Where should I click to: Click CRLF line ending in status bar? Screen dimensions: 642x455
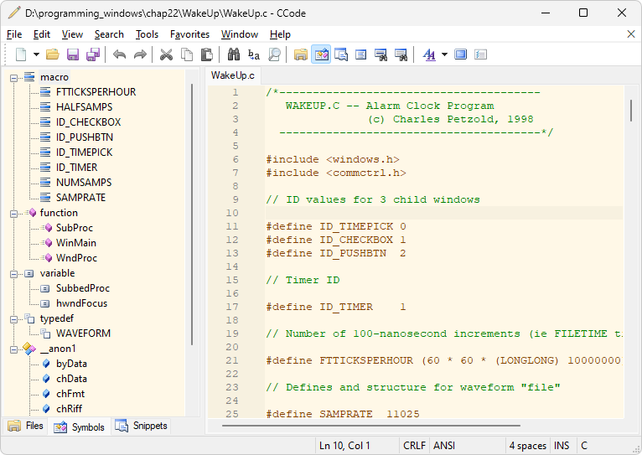(x=414, y=446)
